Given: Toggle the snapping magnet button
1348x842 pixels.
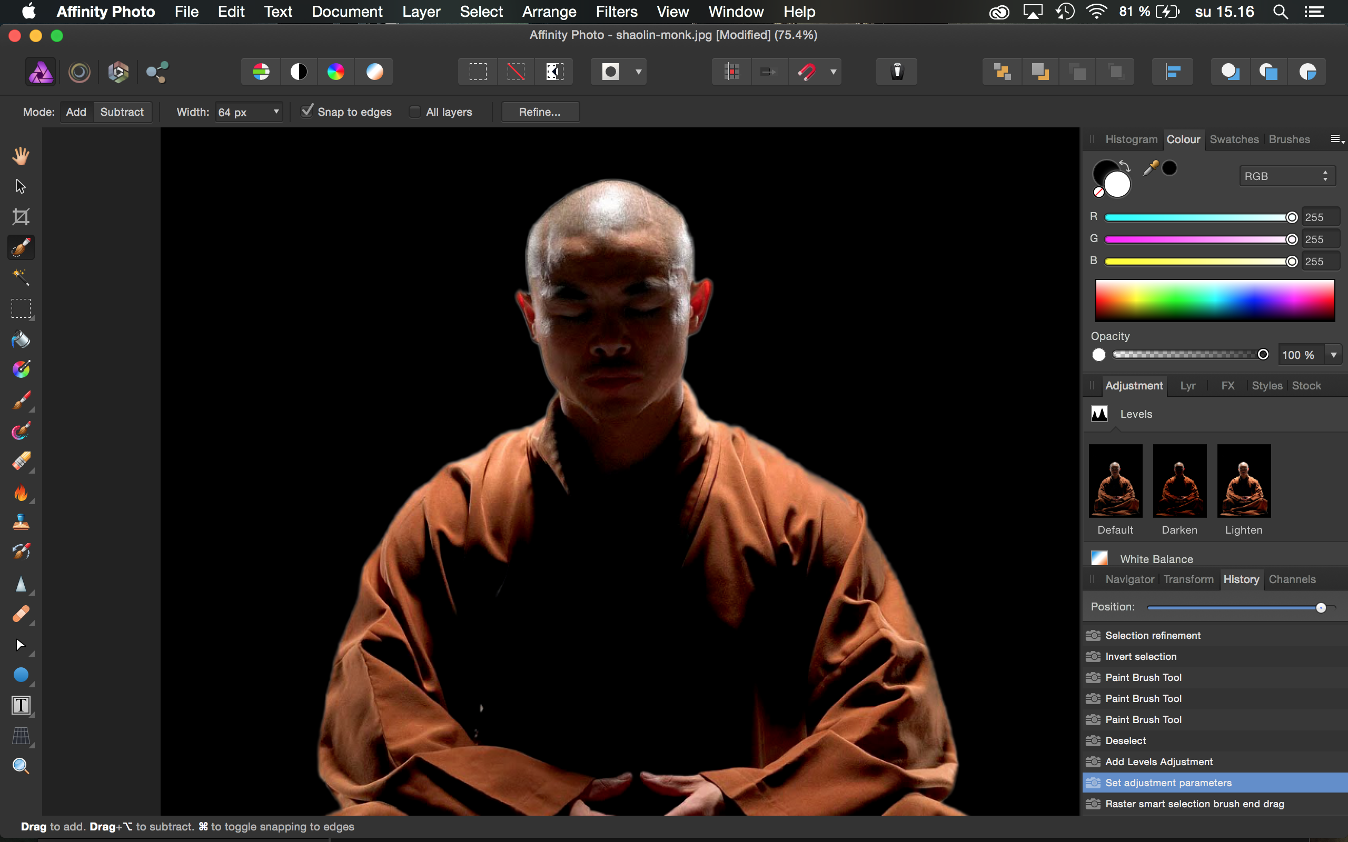Looking at the screenshot, I should point(807,71).
